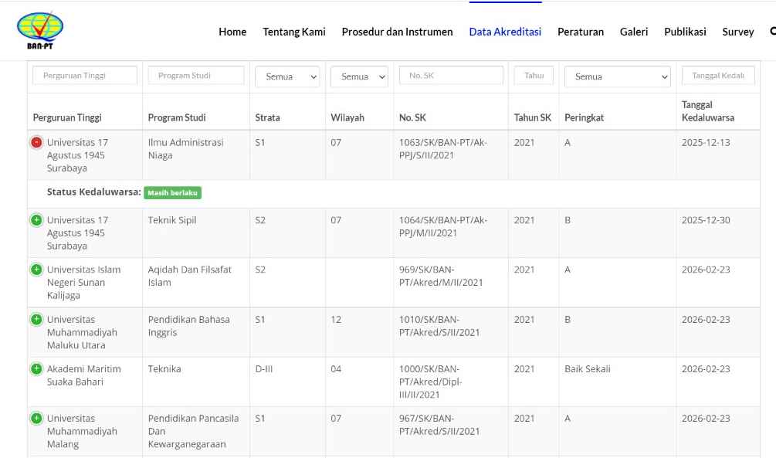776x458 pixels.
Task: Expand the Aqidah Dan Filsafat Islam row
Action: point(36,270)
